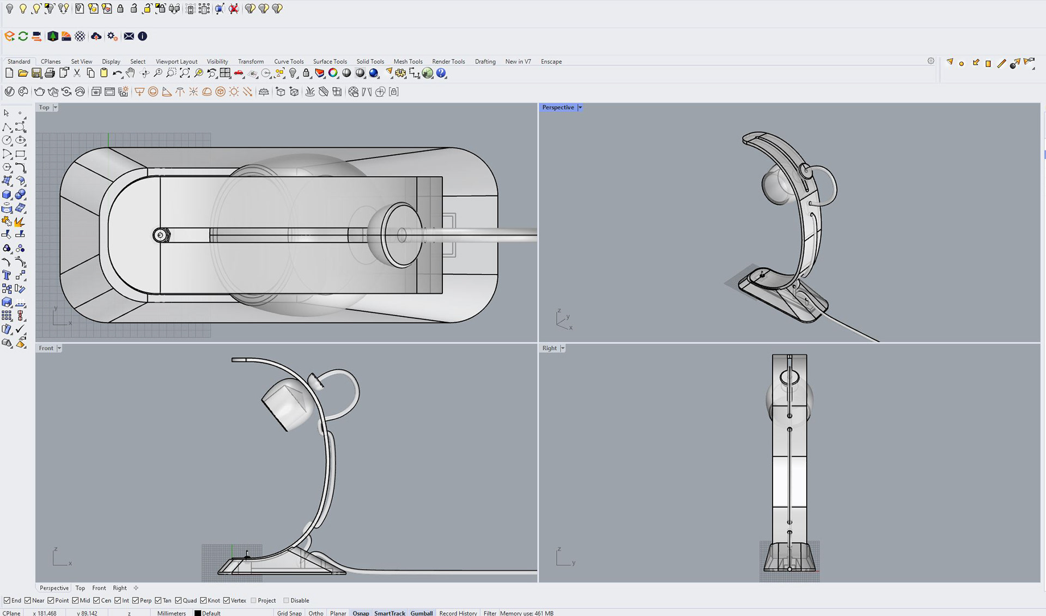Open the four-viewport layout tool

(225, 73)
